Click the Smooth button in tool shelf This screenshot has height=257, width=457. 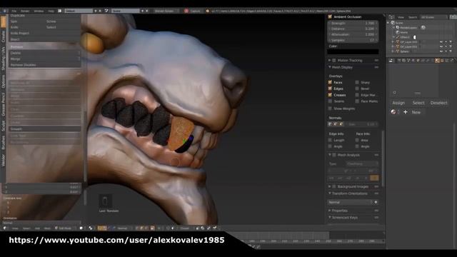point(44,128)
